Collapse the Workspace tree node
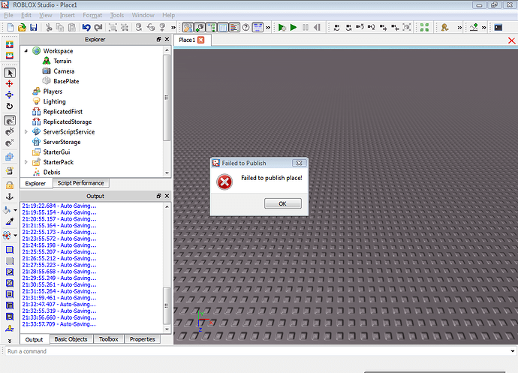Screen dimensions: 518x373 click(x=26, y=51)
